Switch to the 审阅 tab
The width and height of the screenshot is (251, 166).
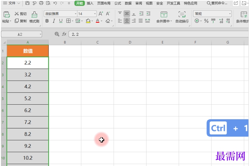pos(139,3)
